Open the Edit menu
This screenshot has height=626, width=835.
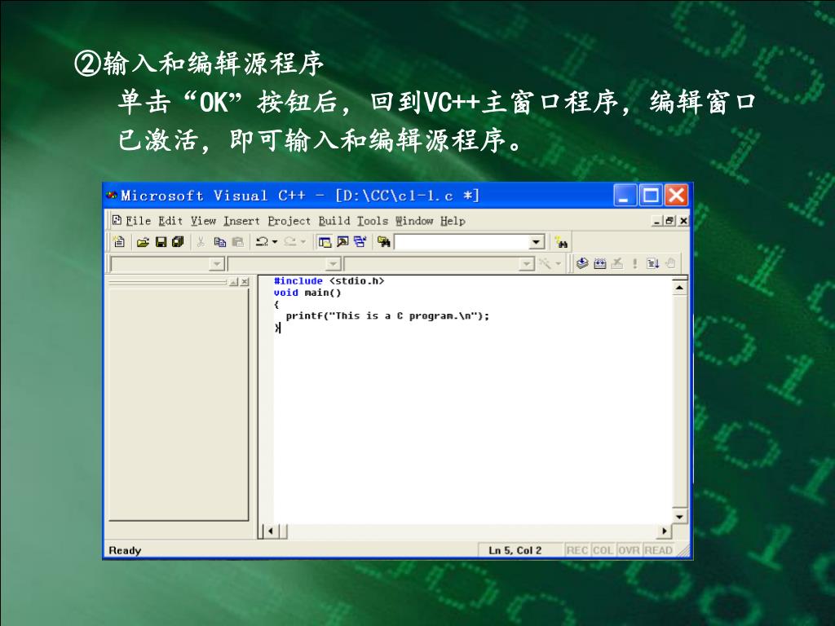click(x=170, y=220)
